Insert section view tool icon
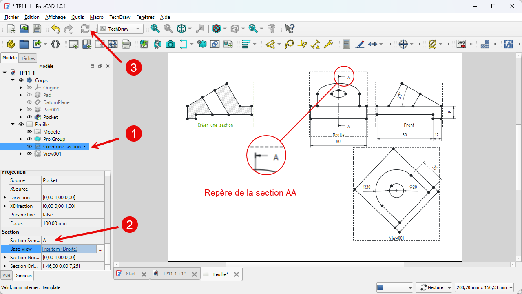 [184, 44]
